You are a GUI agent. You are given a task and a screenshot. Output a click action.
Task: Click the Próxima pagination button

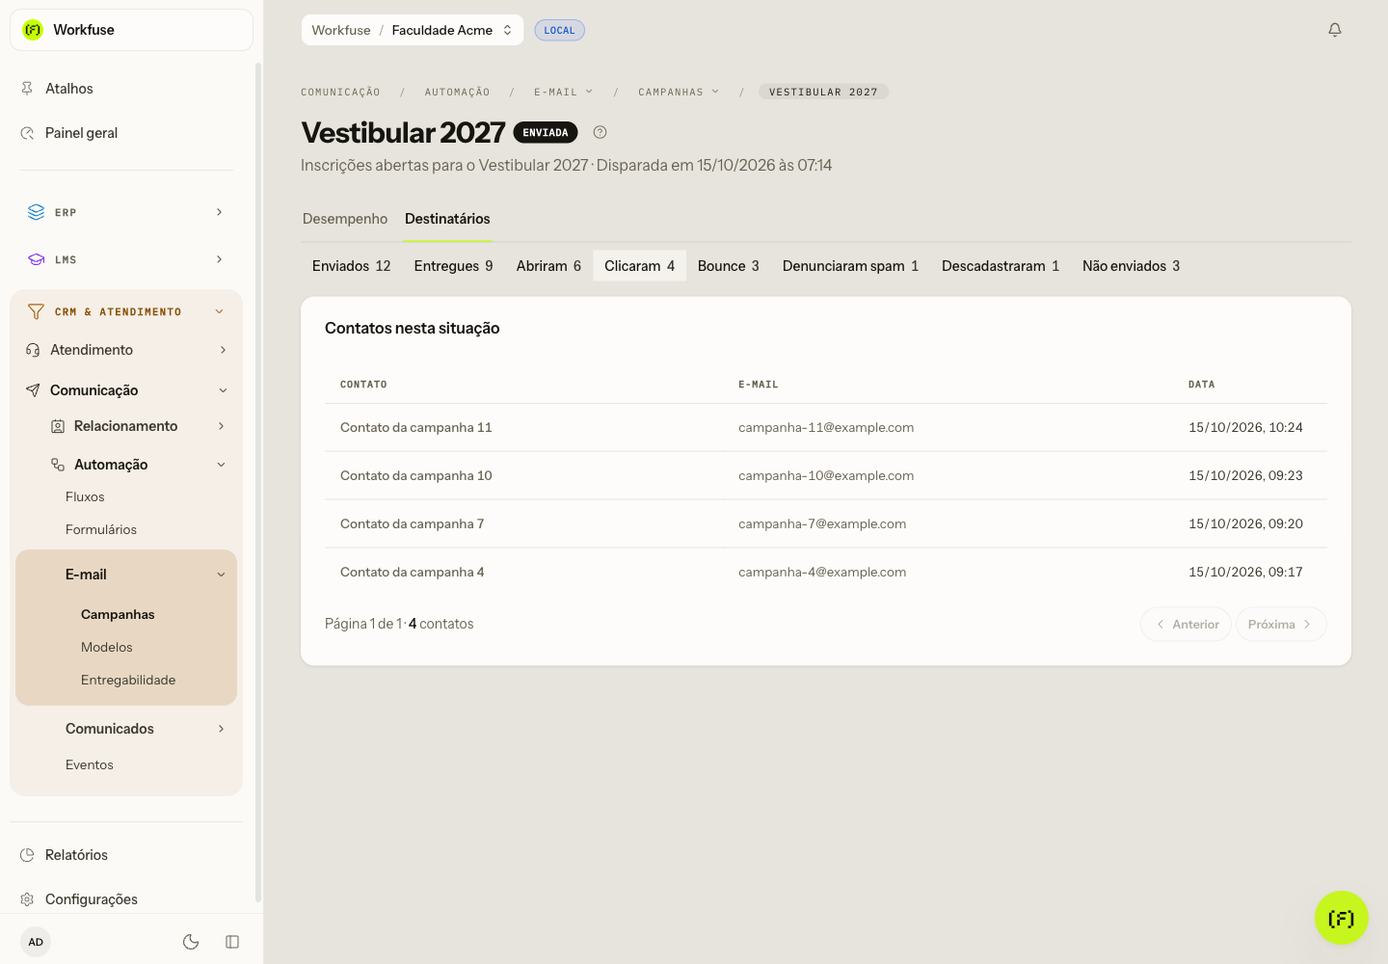[x=1281, y=625]
